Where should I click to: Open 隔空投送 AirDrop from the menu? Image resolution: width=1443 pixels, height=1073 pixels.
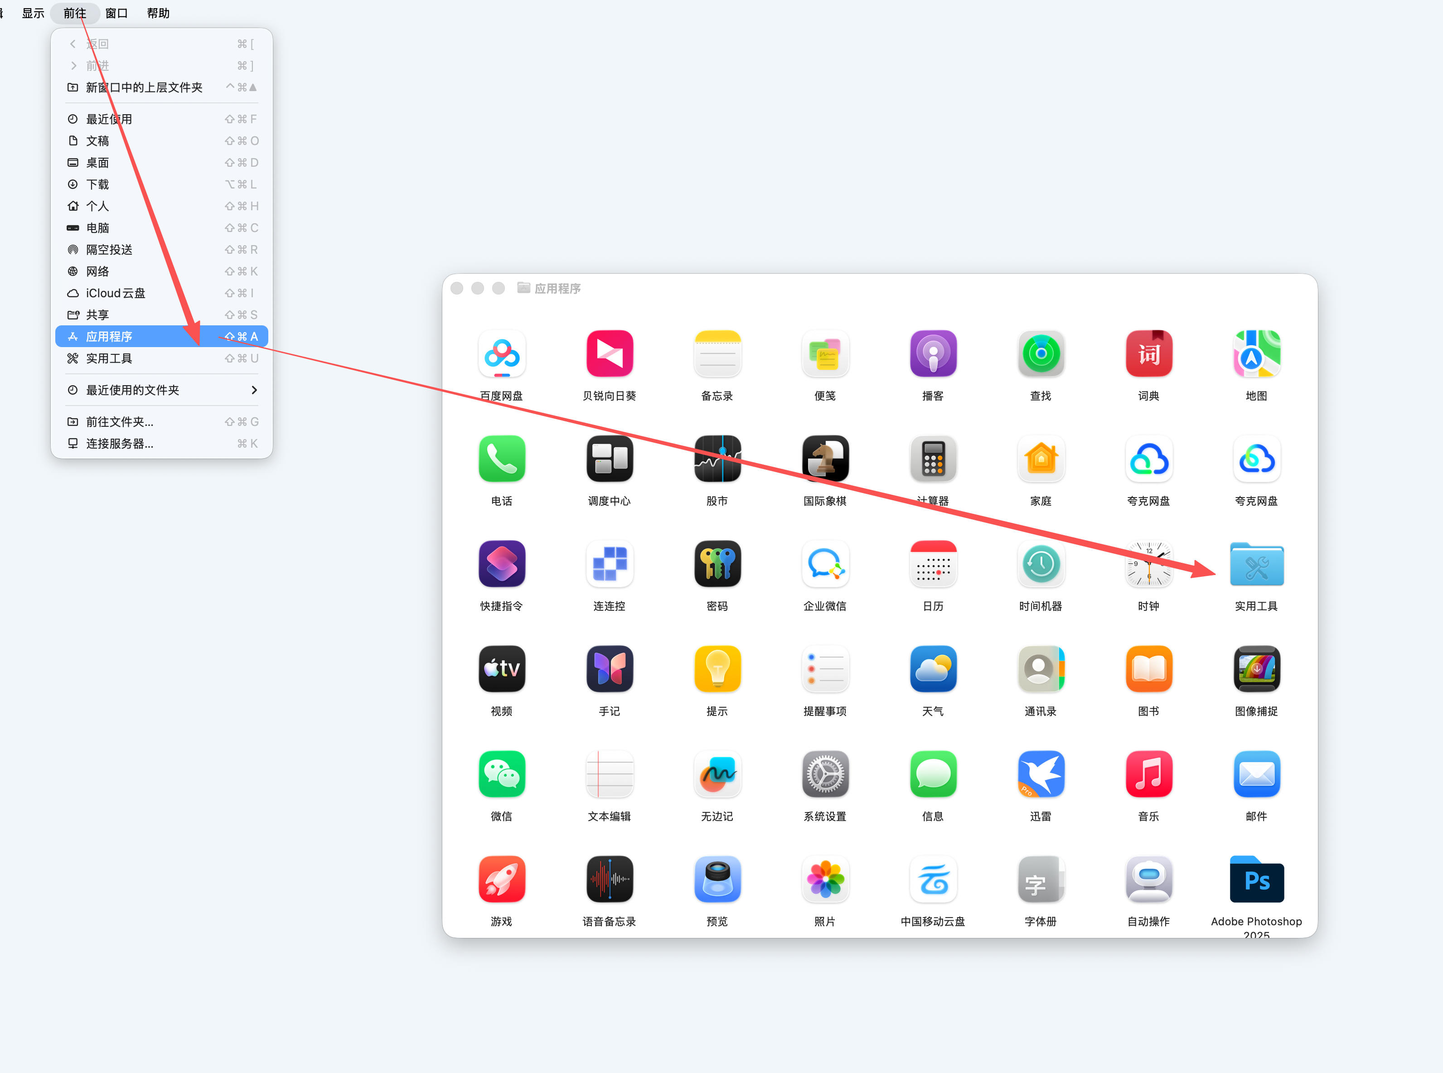point(162,250)
